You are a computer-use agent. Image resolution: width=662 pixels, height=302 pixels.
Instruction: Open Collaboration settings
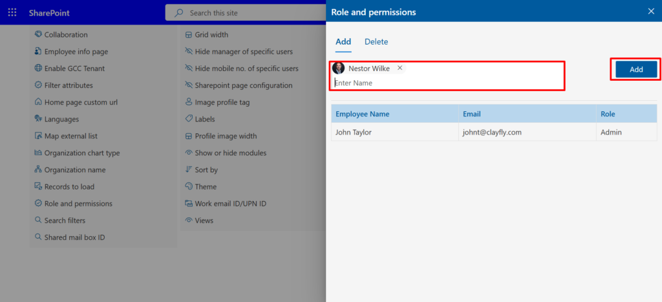[x=66, y=35]
